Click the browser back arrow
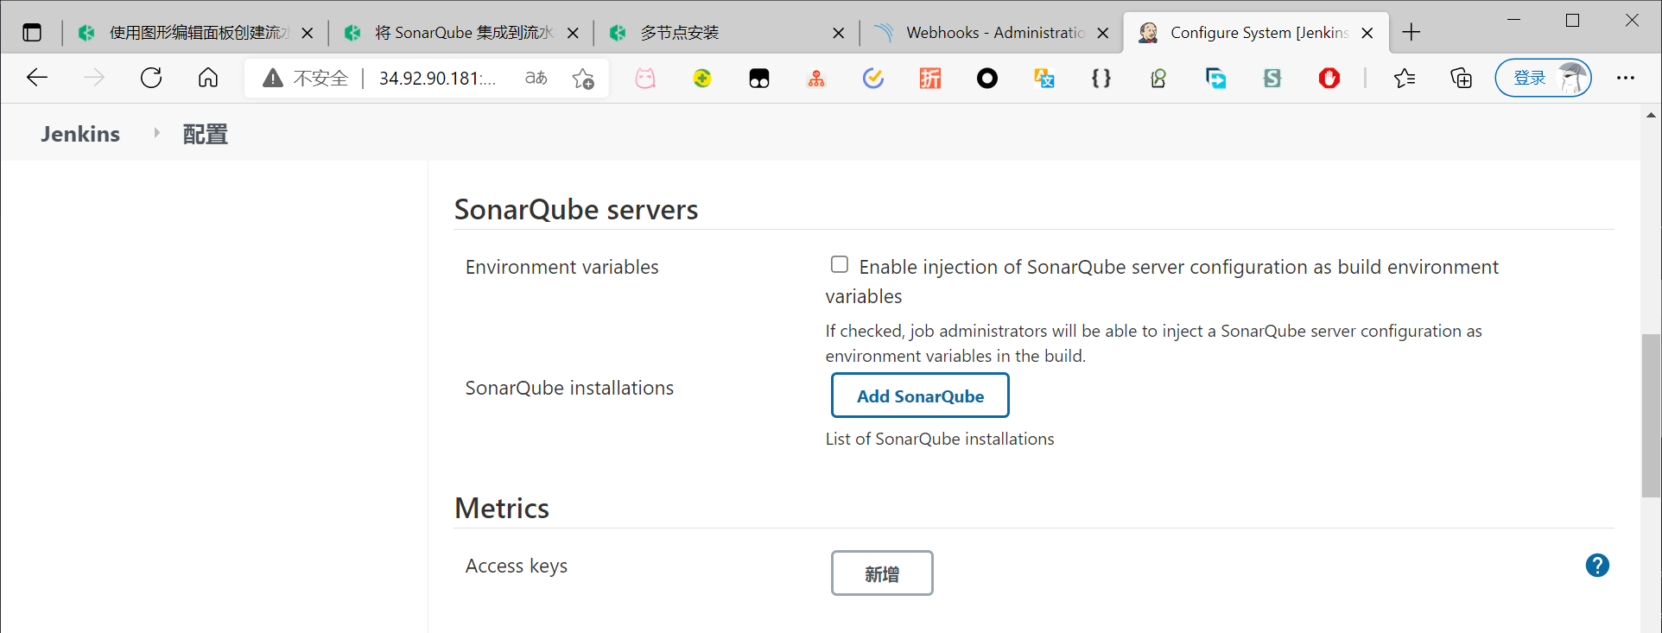The height and width of the screenshot is (633, 1662). point(37,78)
